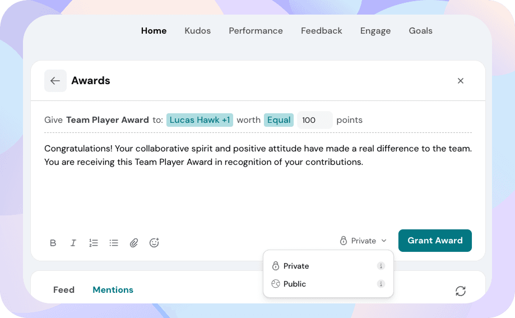Insert a numbered list
Image resolution: width=515 pixels, height=318 pixels.
click(94, 243)
